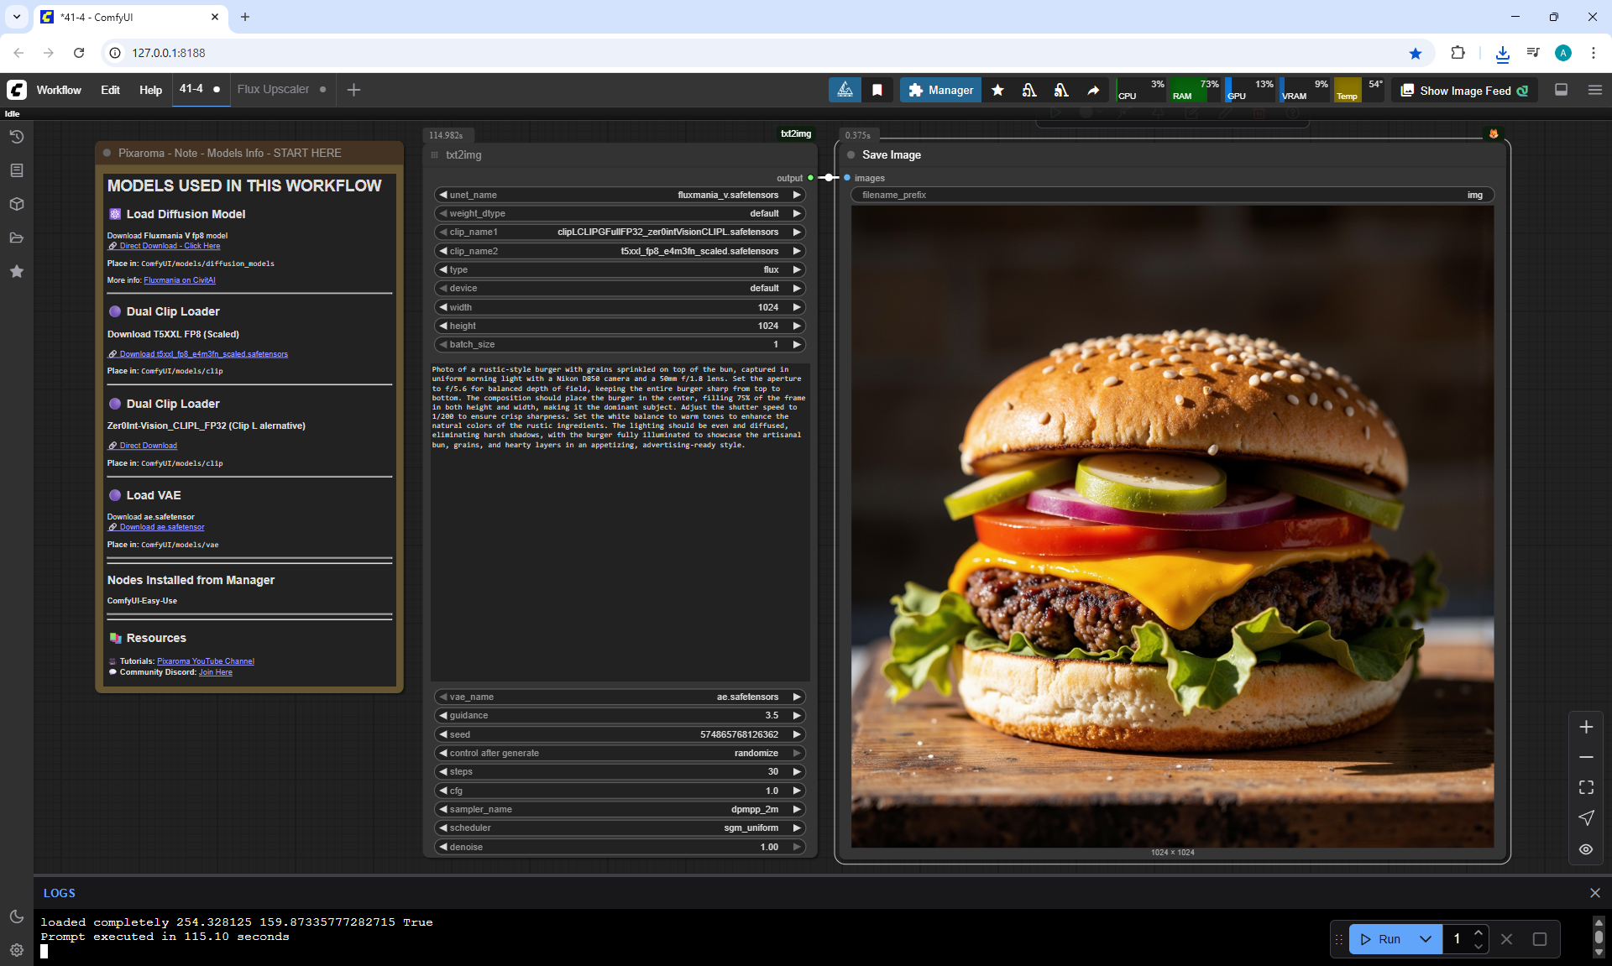Click the filename_prefix input field
Image resolution: width=1612 pixels, height=966 pixels.
point(1172,195)
